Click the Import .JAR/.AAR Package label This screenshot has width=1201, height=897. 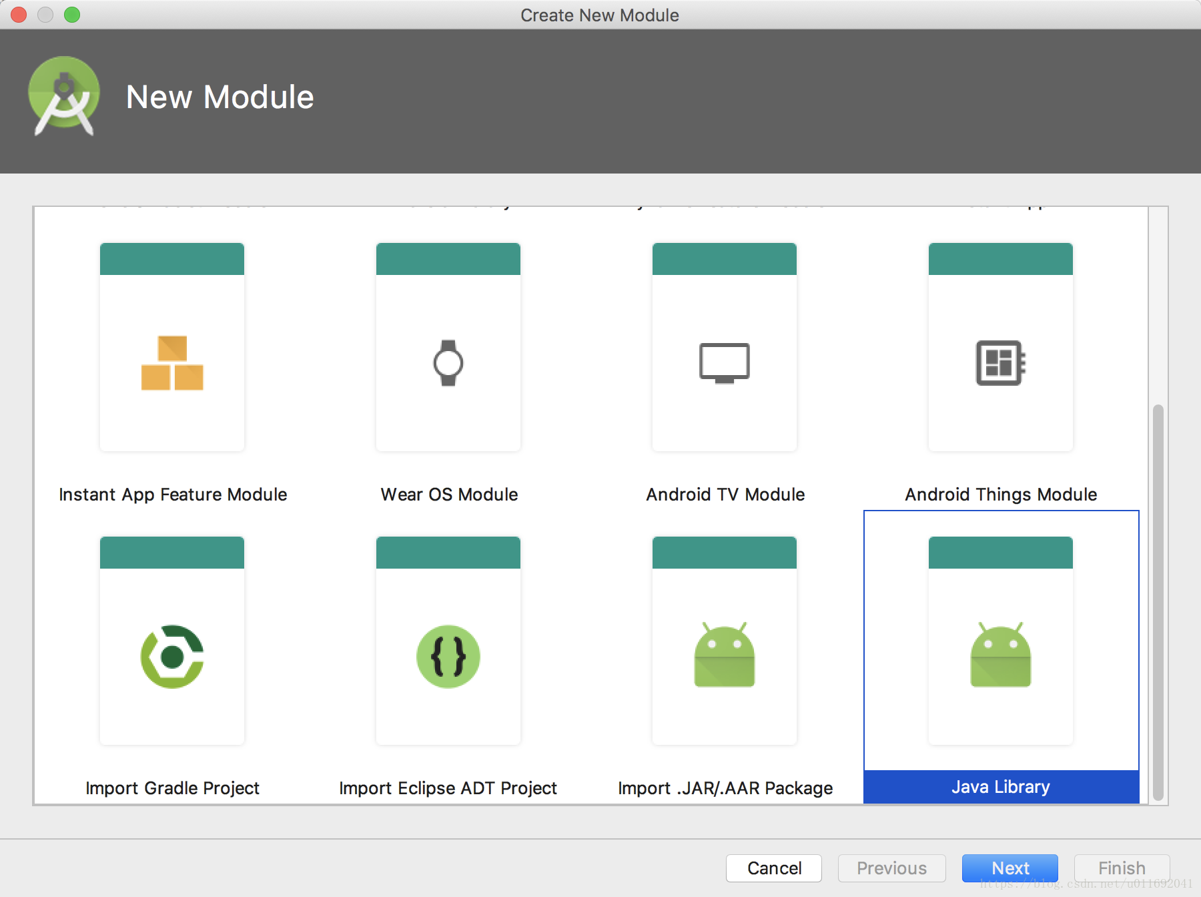[725, 788]
